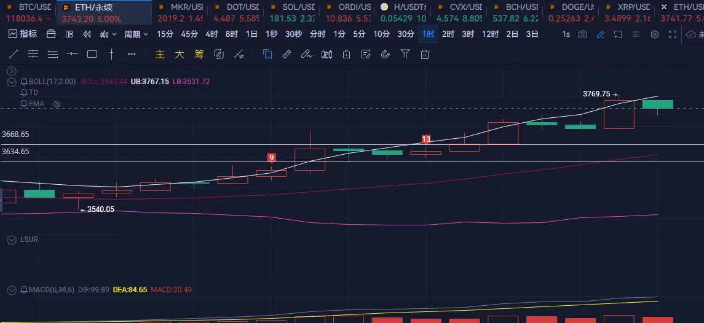Select the 分时 timeframe

pyautogui.click(x=317, y=34)
